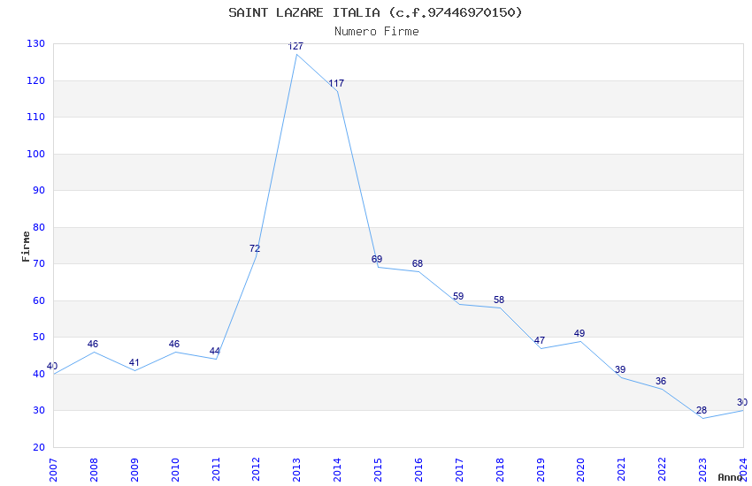Click the data label 49
The image size is (752, 486).
tap(579, 333)
